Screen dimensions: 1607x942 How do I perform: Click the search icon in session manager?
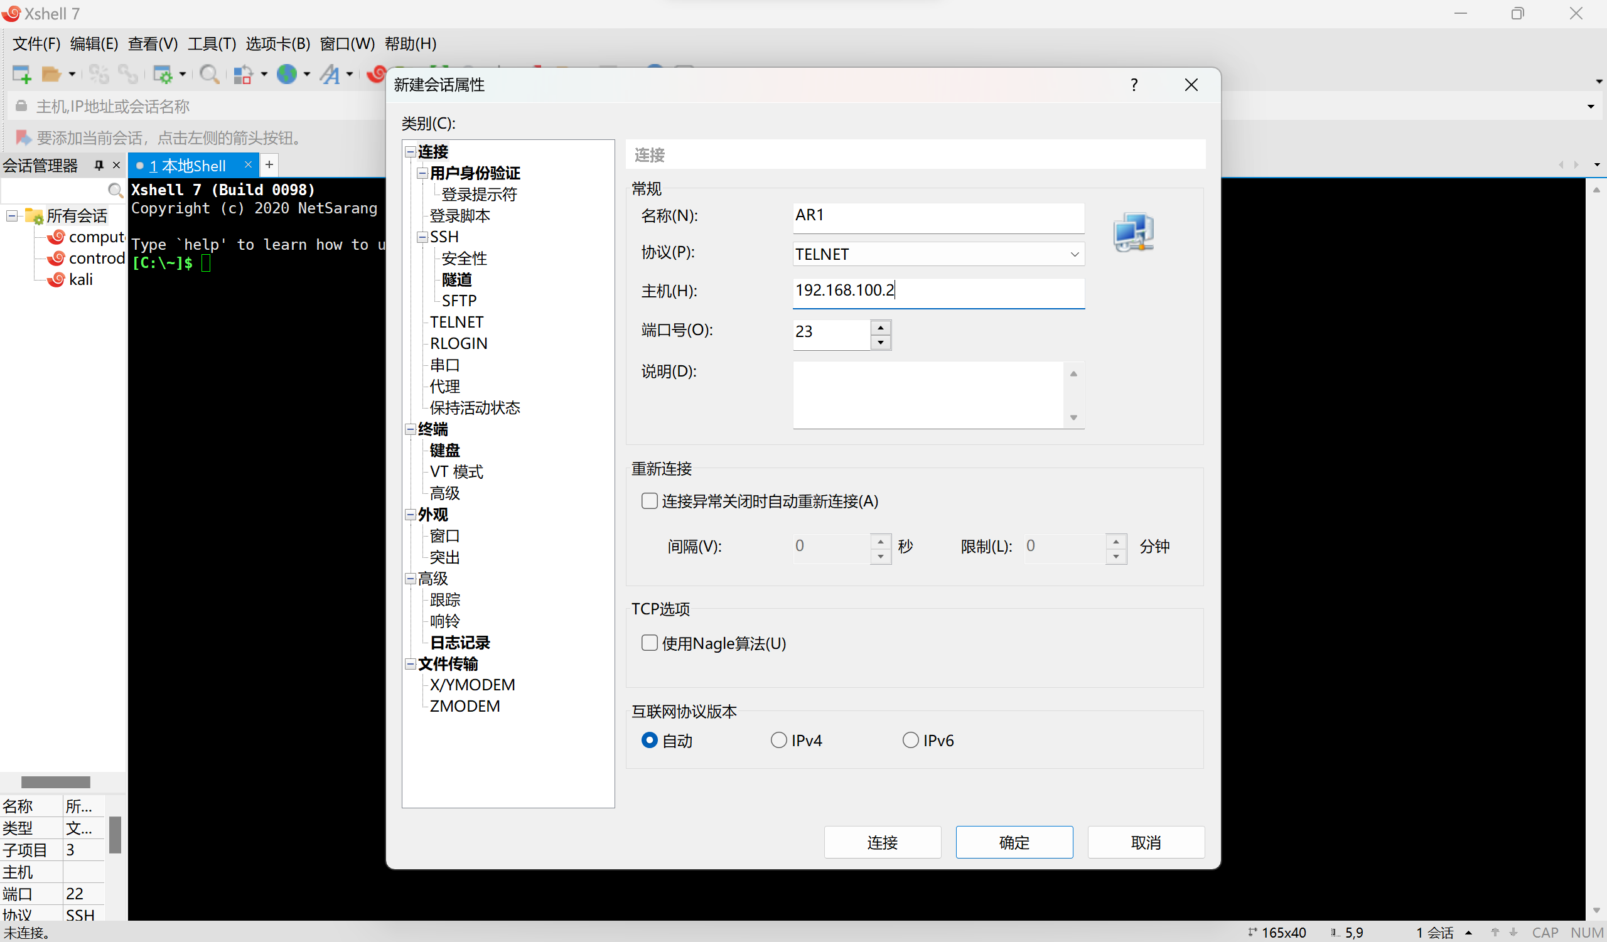pos(116,190)
